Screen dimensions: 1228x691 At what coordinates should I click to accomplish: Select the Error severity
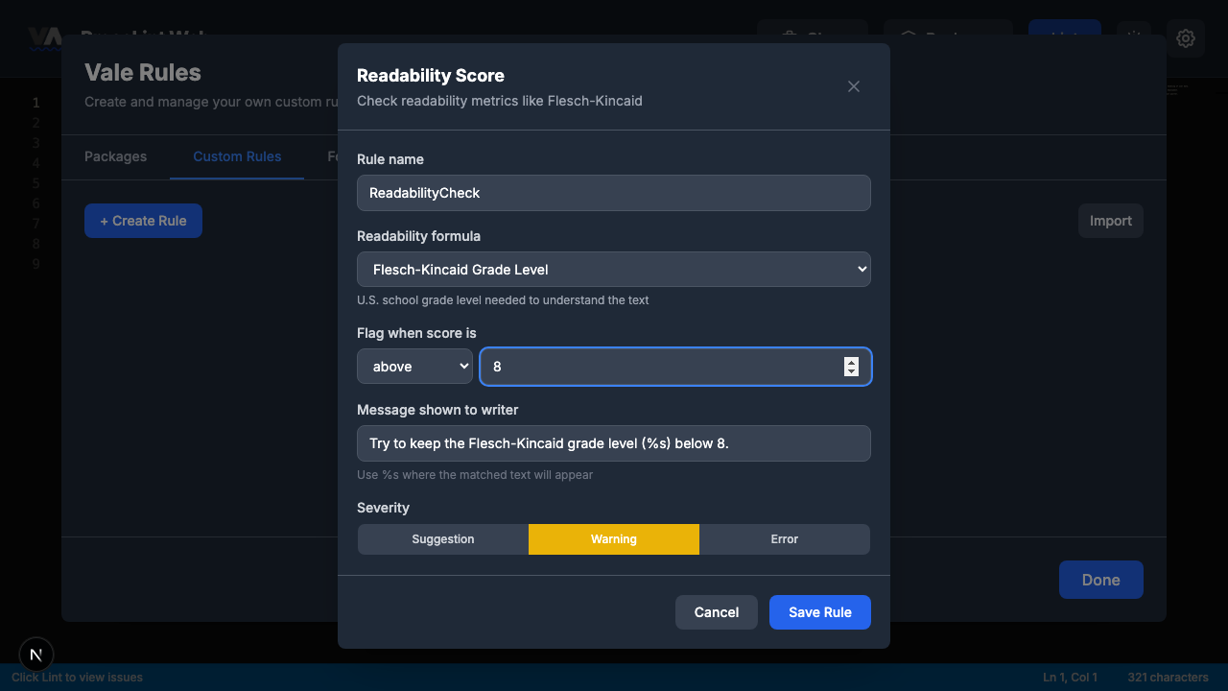click(784, 538)
